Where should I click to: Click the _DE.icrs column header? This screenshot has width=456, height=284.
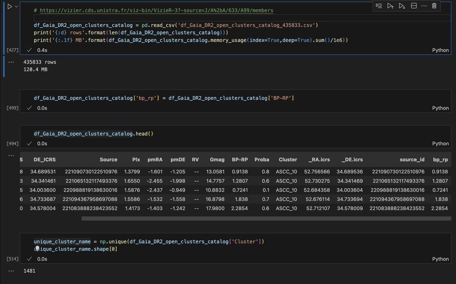click(x=352, y=160)
